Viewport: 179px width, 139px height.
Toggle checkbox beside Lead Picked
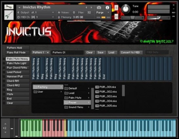point(4,72)
